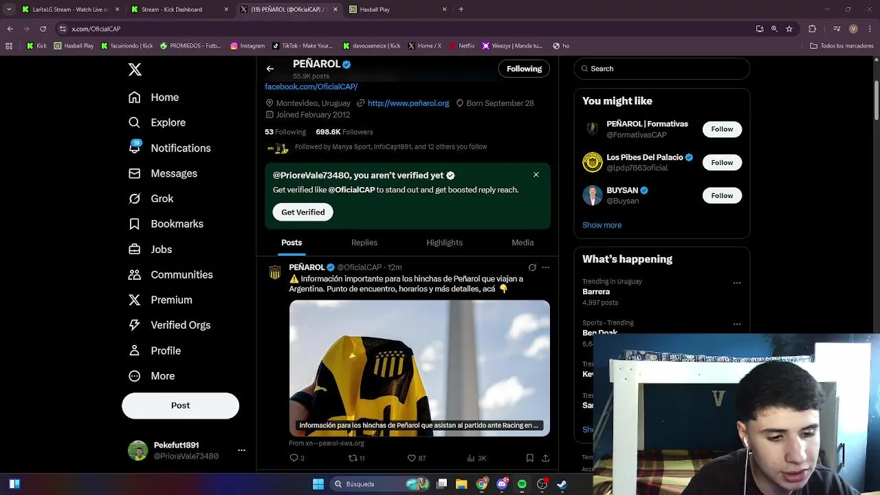Open the facebook.com/OficialCAP/ link
880x495 pixels.
click(311, 87)
